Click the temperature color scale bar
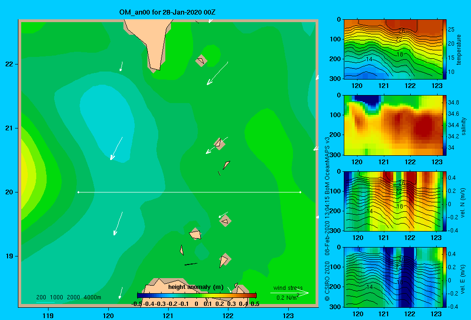Image resolution: width=471 pixels, height=320 pixels. pyautogui.click(x=445, y=49)
